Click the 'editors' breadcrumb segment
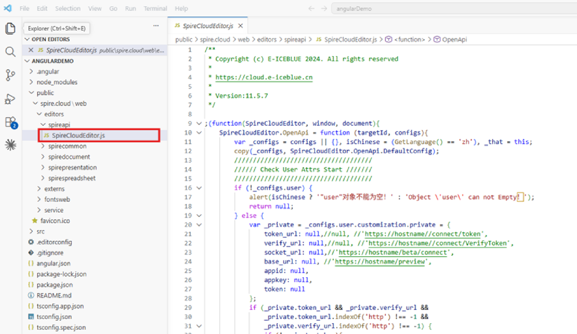 point(267,39)
